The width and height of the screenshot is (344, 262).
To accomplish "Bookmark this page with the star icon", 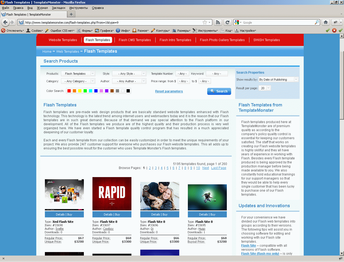I will click(x=205, y=22).
